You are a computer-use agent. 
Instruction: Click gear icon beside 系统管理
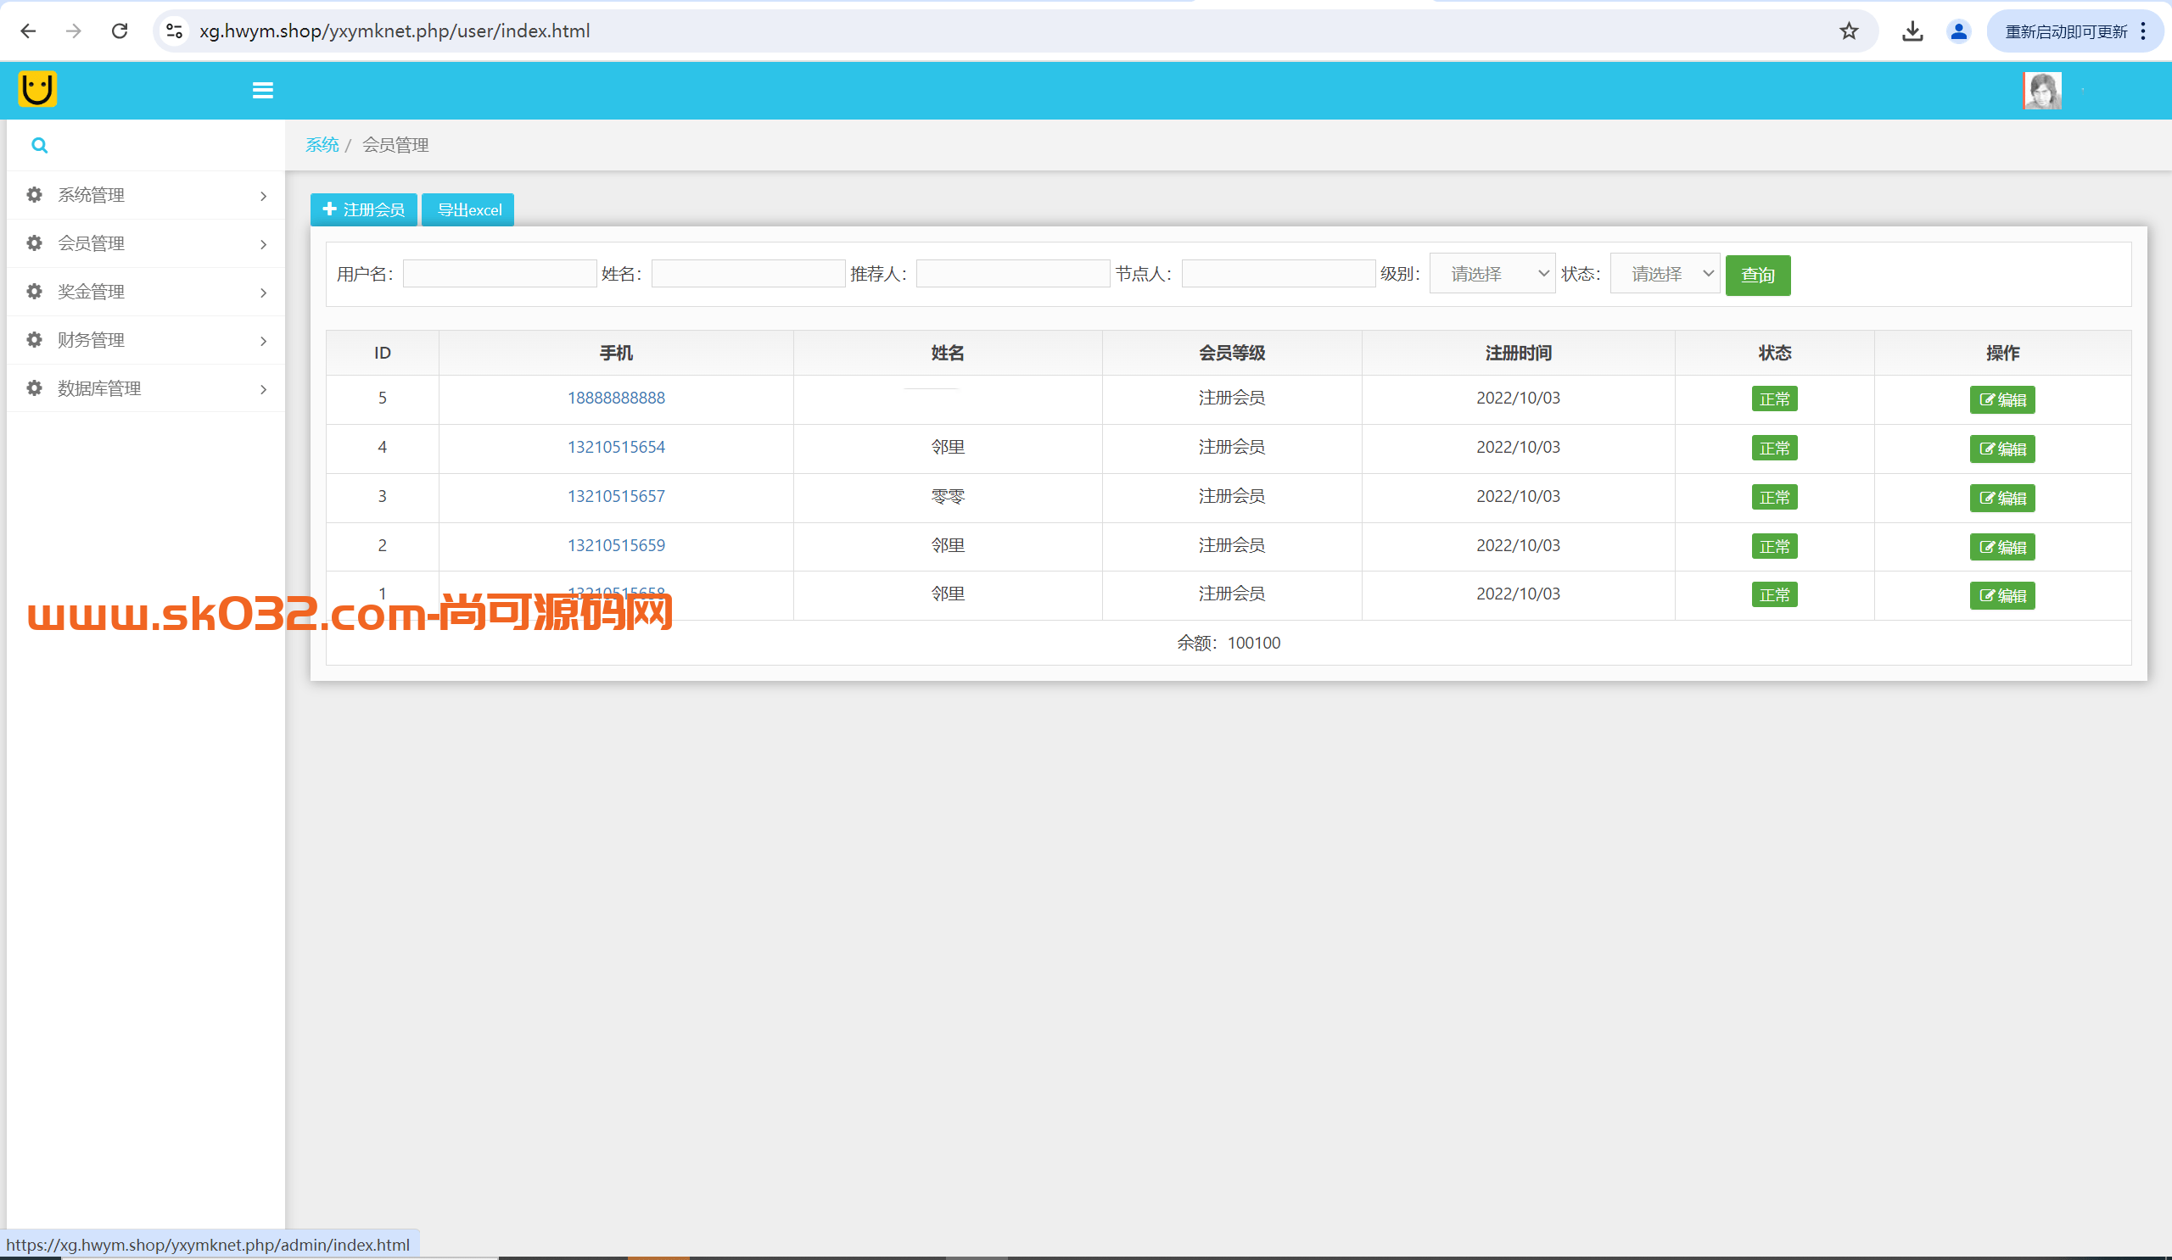pos(35,195)
